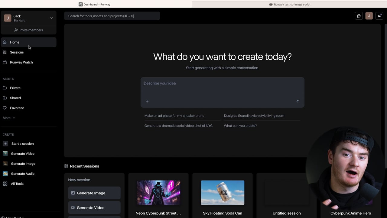Click the plus attachment icon in prompt box
The height and width of the screenshot is (218, 387).
[x=147, y=101]
